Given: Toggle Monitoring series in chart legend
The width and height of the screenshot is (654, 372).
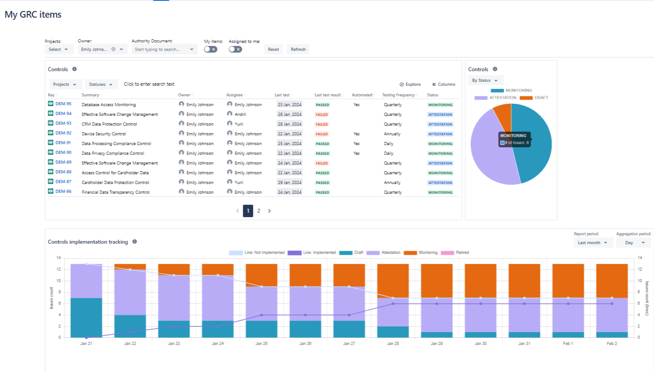Looking at the screenshot, I should [x=421, y=253].
